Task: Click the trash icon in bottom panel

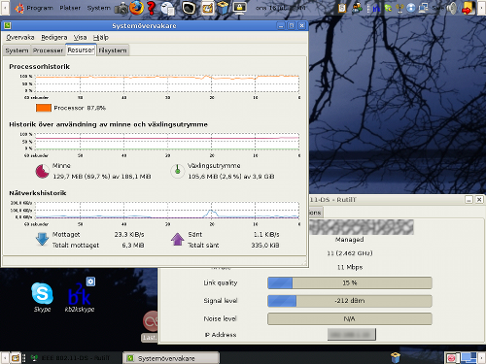Action: [396, 358]
